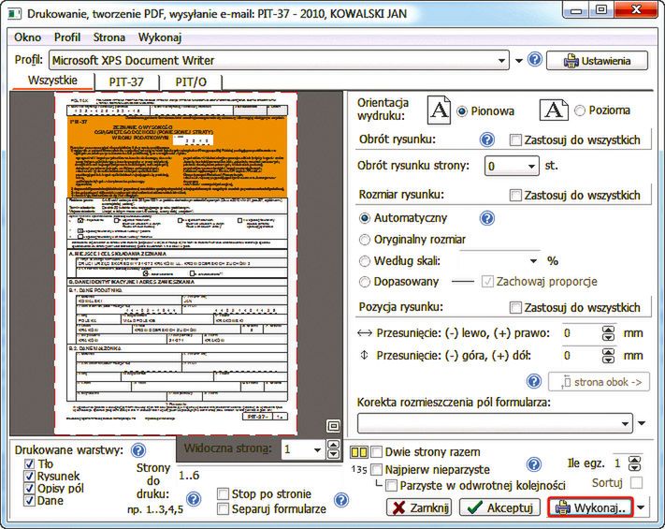Screen dimensions: 665x529
Task: Enable Najpierw nieparzyste checkbox
Action: coord(377,470)
